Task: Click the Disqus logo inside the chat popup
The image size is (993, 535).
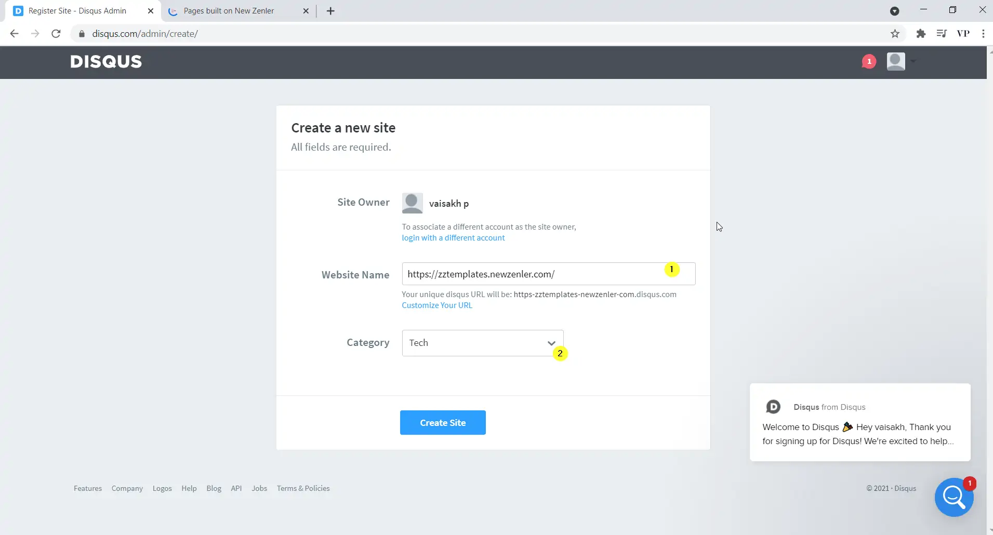Action: 773,407
